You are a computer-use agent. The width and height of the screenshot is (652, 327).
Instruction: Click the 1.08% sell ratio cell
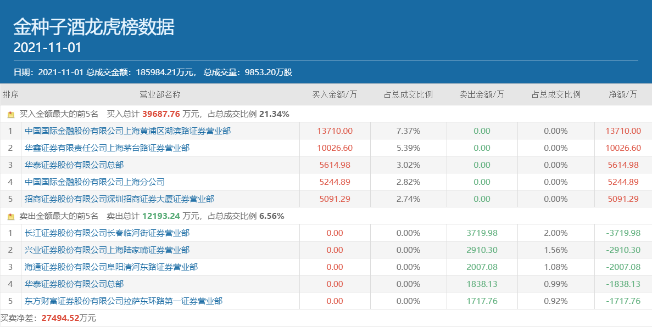click(x=556, y=267)
